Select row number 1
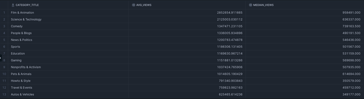Screen dimensions: 364x99 tap(4, 12)
